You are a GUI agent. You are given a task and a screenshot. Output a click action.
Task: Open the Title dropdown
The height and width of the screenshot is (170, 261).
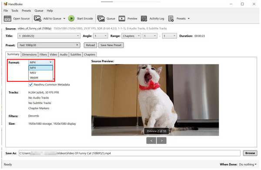[x=49, y=36]
